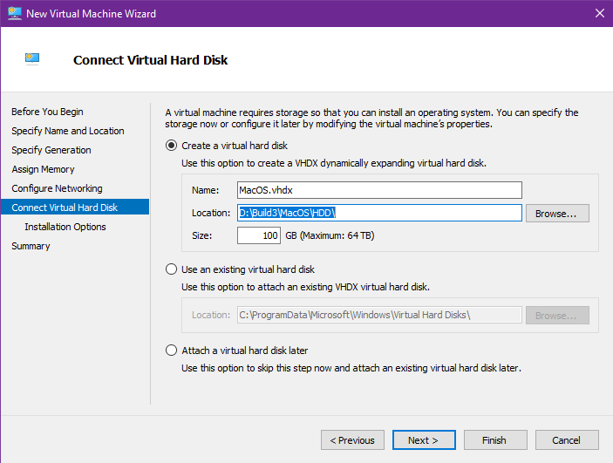Click the wizard icon in the title bar
613x463 pixels.
tap(13, 13)
